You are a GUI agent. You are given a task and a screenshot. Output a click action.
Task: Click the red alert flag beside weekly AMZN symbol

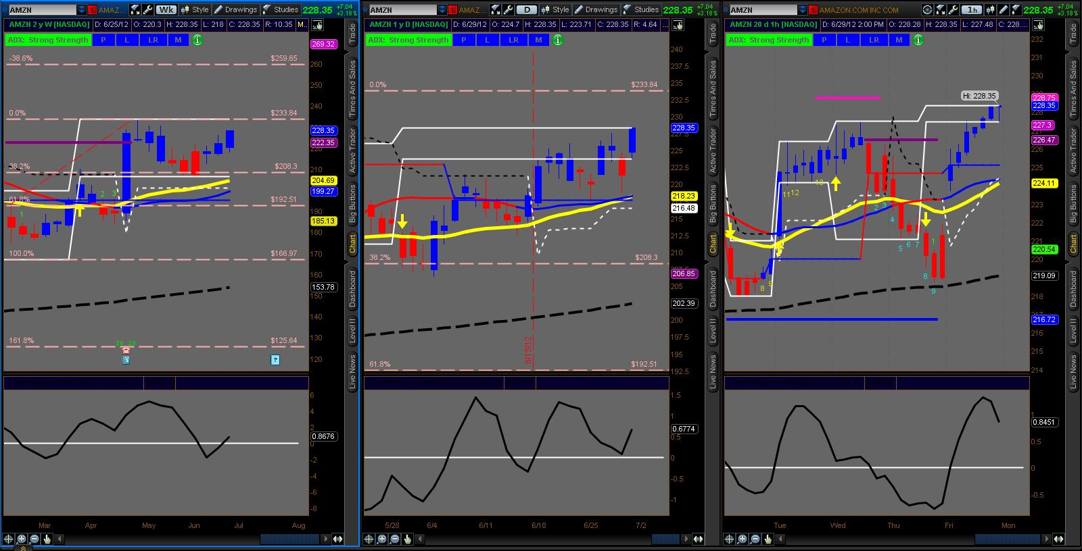click(x=92, y=10)
